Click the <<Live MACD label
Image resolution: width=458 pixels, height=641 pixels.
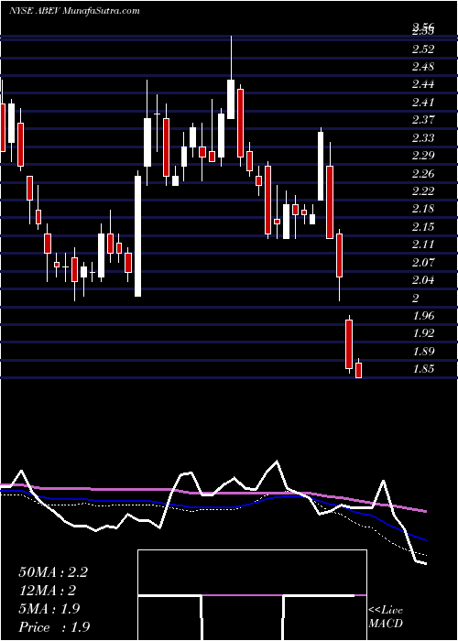tap(386, 617)
